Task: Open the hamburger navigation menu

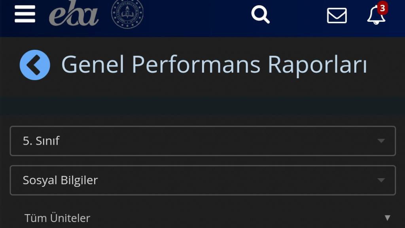Action: coord(25,14)
